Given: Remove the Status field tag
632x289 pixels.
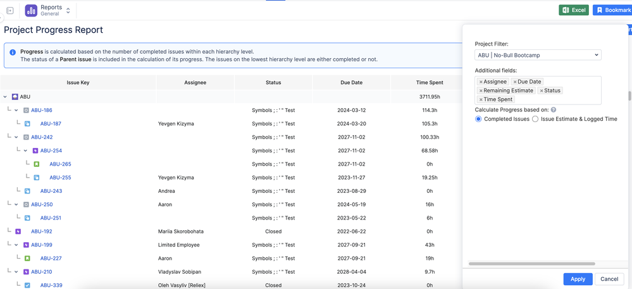Looking at the screenshot, I should tap(542, 91).
